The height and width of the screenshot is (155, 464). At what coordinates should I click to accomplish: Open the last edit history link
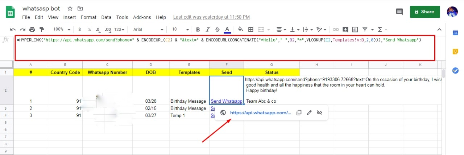pos(211,17)
